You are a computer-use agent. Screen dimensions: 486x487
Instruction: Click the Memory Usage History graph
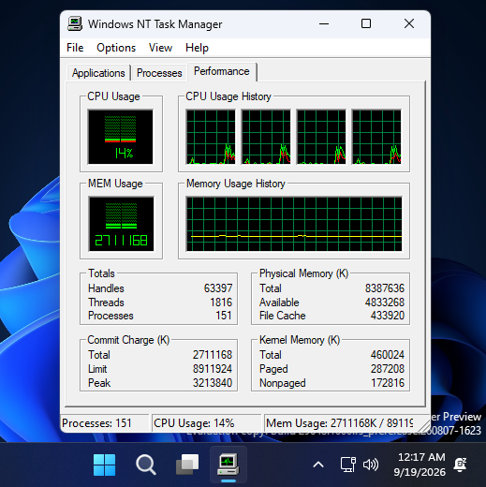[x=294, y=224]
